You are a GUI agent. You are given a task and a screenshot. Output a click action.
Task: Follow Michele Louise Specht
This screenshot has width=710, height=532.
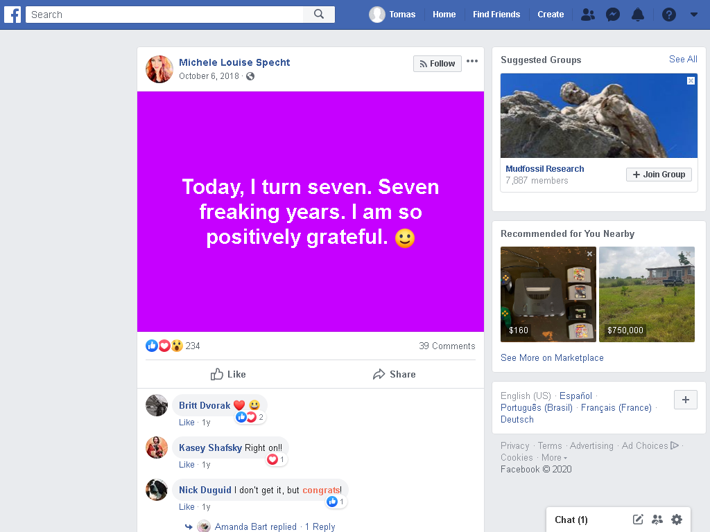[438, 64]
